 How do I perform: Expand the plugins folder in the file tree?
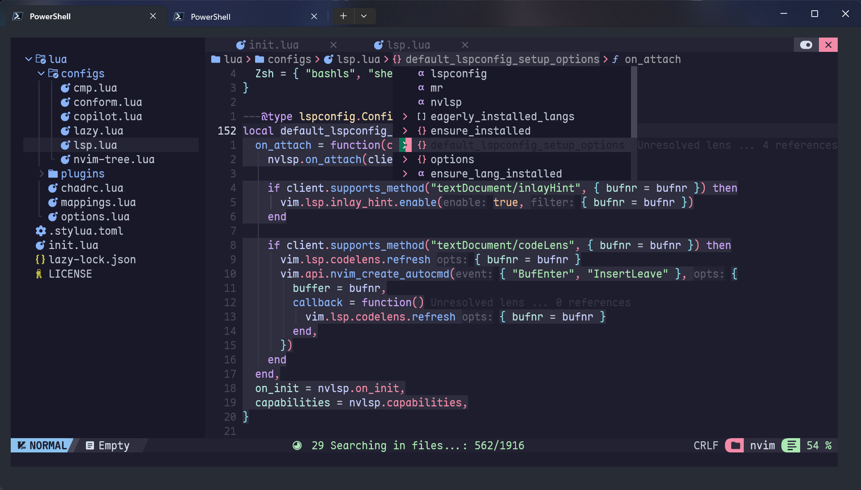(x=42, y=173)
